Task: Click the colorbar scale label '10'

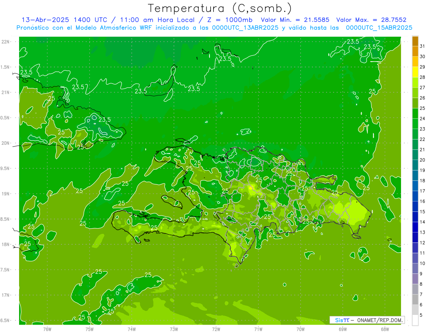Action: click(x=423, y=263)
